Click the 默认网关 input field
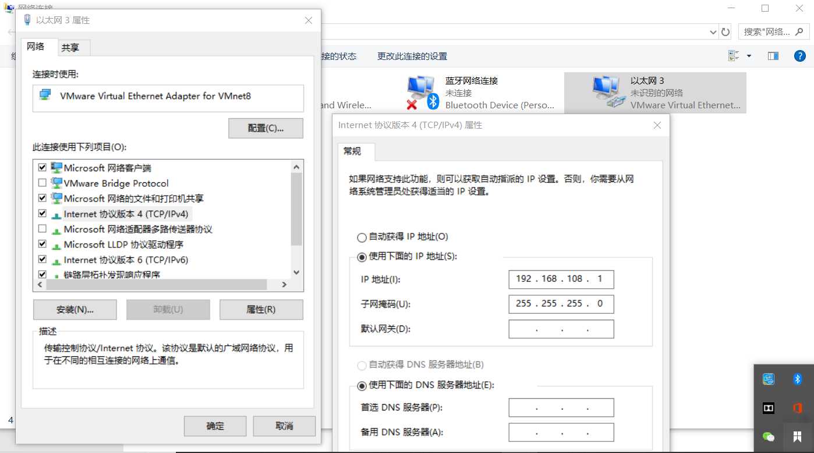The width and height of the screenshot is (814, 453). [x=561, y=329]
